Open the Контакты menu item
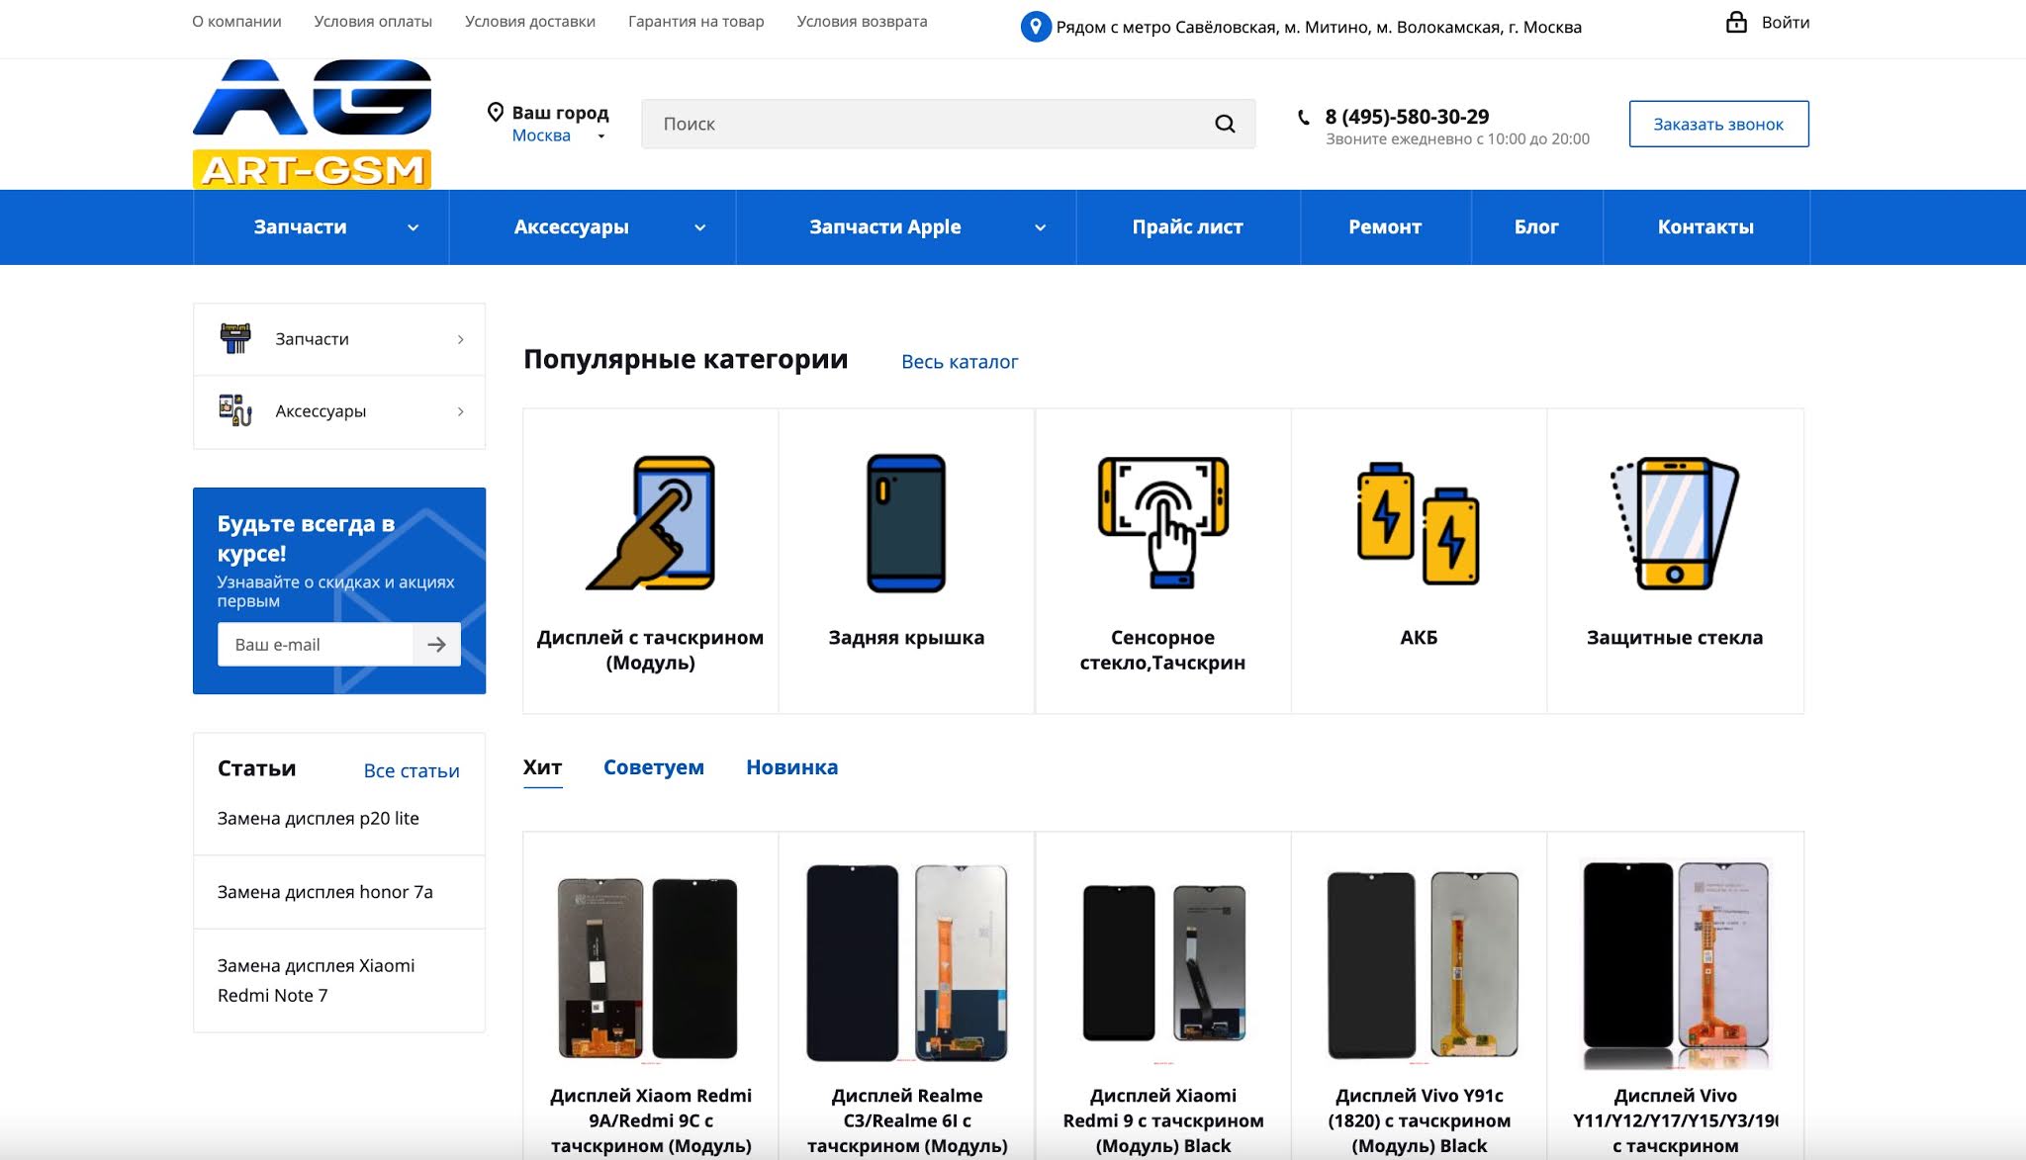The image size is (2026, 1160). pos(1705,226)
